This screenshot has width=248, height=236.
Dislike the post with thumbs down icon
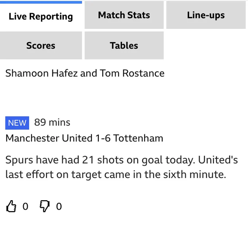[44, 206]
